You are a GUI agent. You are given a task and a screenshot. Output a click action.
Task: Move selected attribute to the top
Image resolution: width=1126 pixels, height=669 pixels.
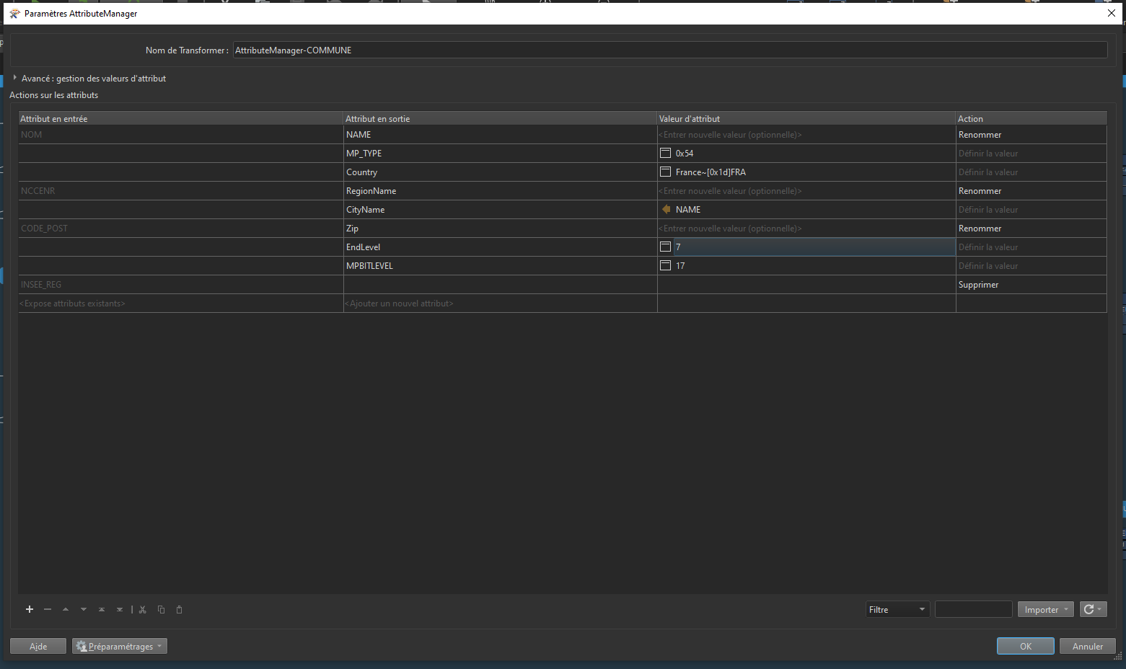point(102,609)
